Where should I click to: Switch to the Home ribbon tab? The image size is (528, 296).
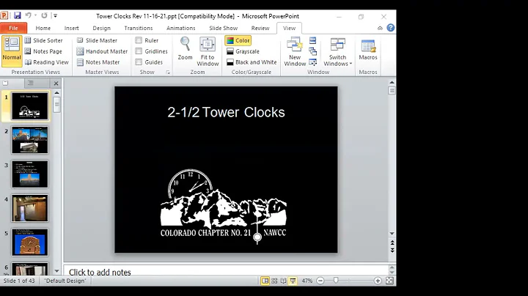43,28
